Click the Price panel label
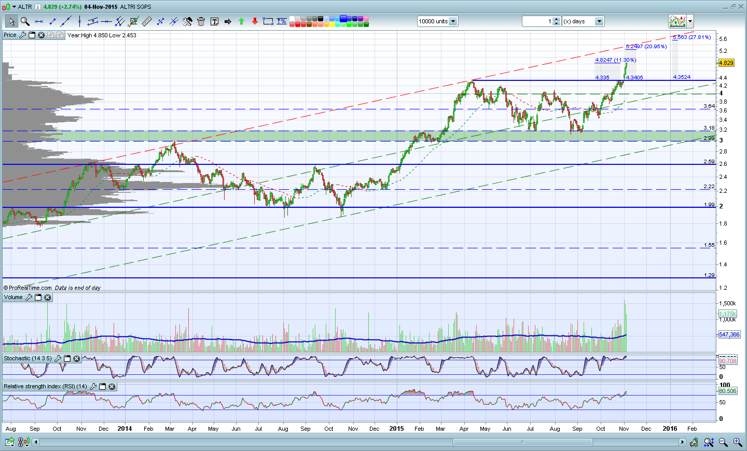 [10, 35]
